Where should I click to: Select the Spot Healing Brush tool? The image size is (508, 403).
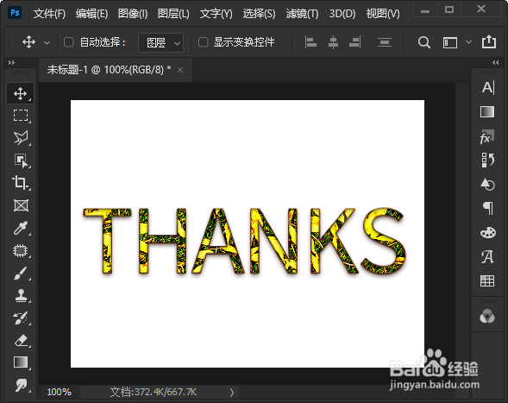[21, 250]
